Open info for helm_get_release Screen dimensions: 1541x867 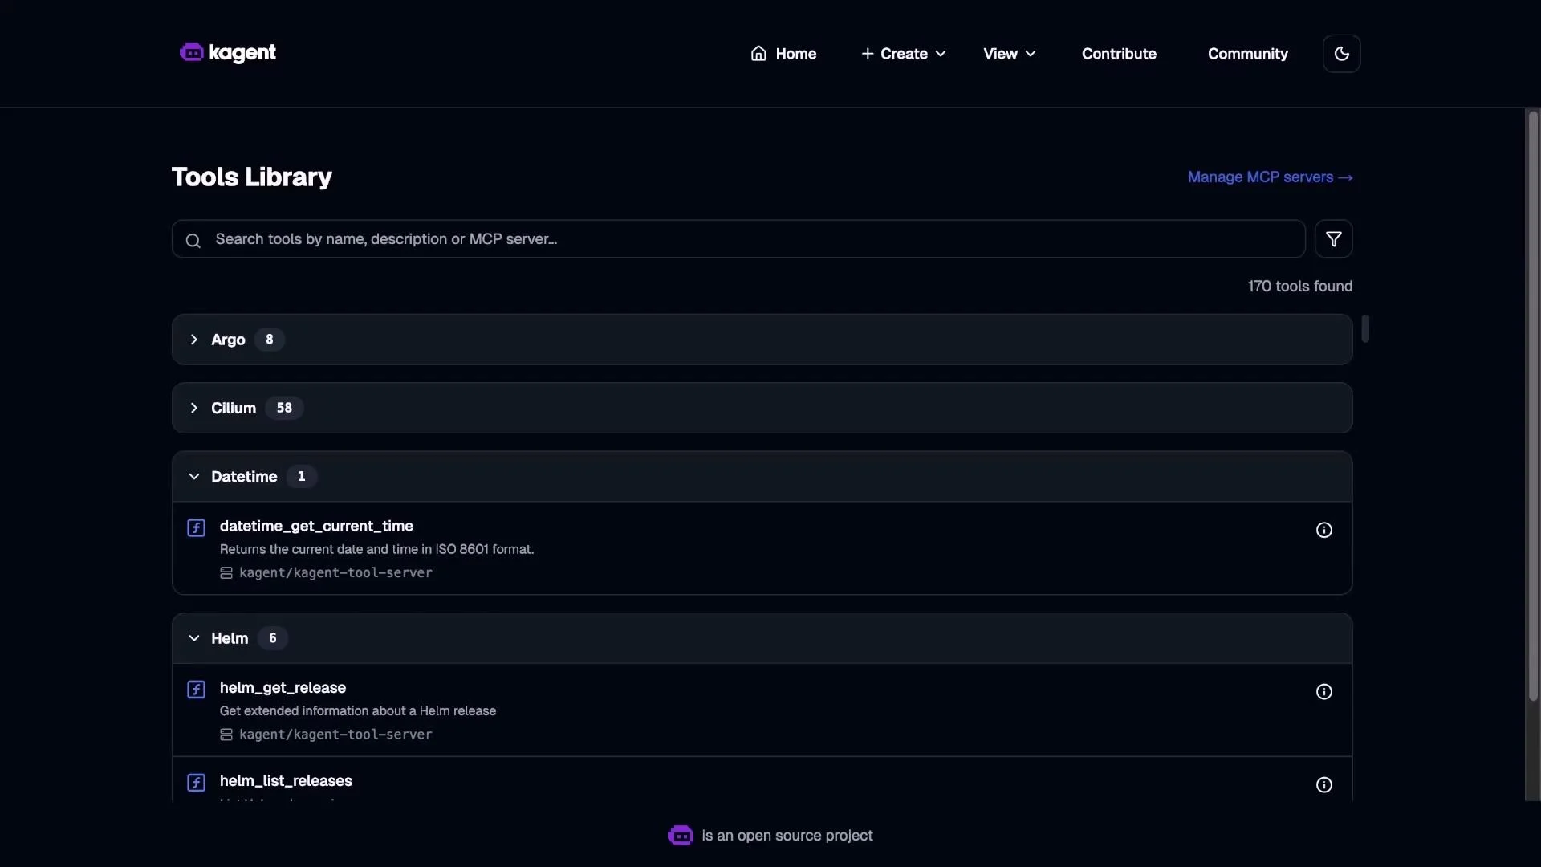tap(1323, 692)
